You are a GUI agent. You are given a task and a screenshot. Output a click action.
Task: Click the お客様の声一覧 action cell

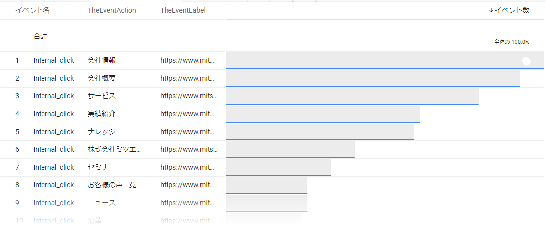click(112, 185)
